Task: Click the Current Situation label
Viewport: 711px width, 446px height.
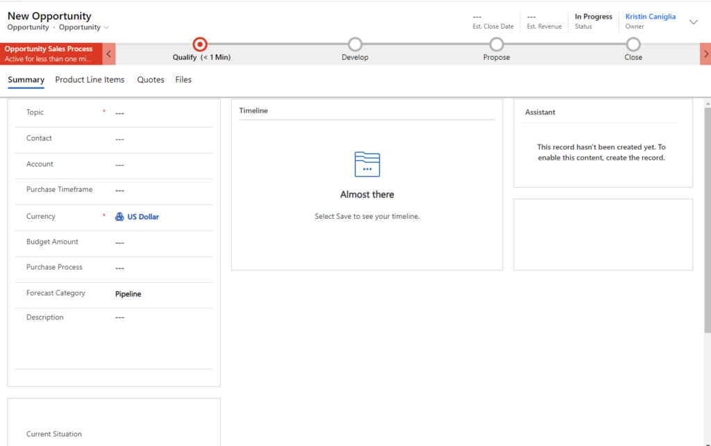Action: pyautogui.click(x=54, y=434)
